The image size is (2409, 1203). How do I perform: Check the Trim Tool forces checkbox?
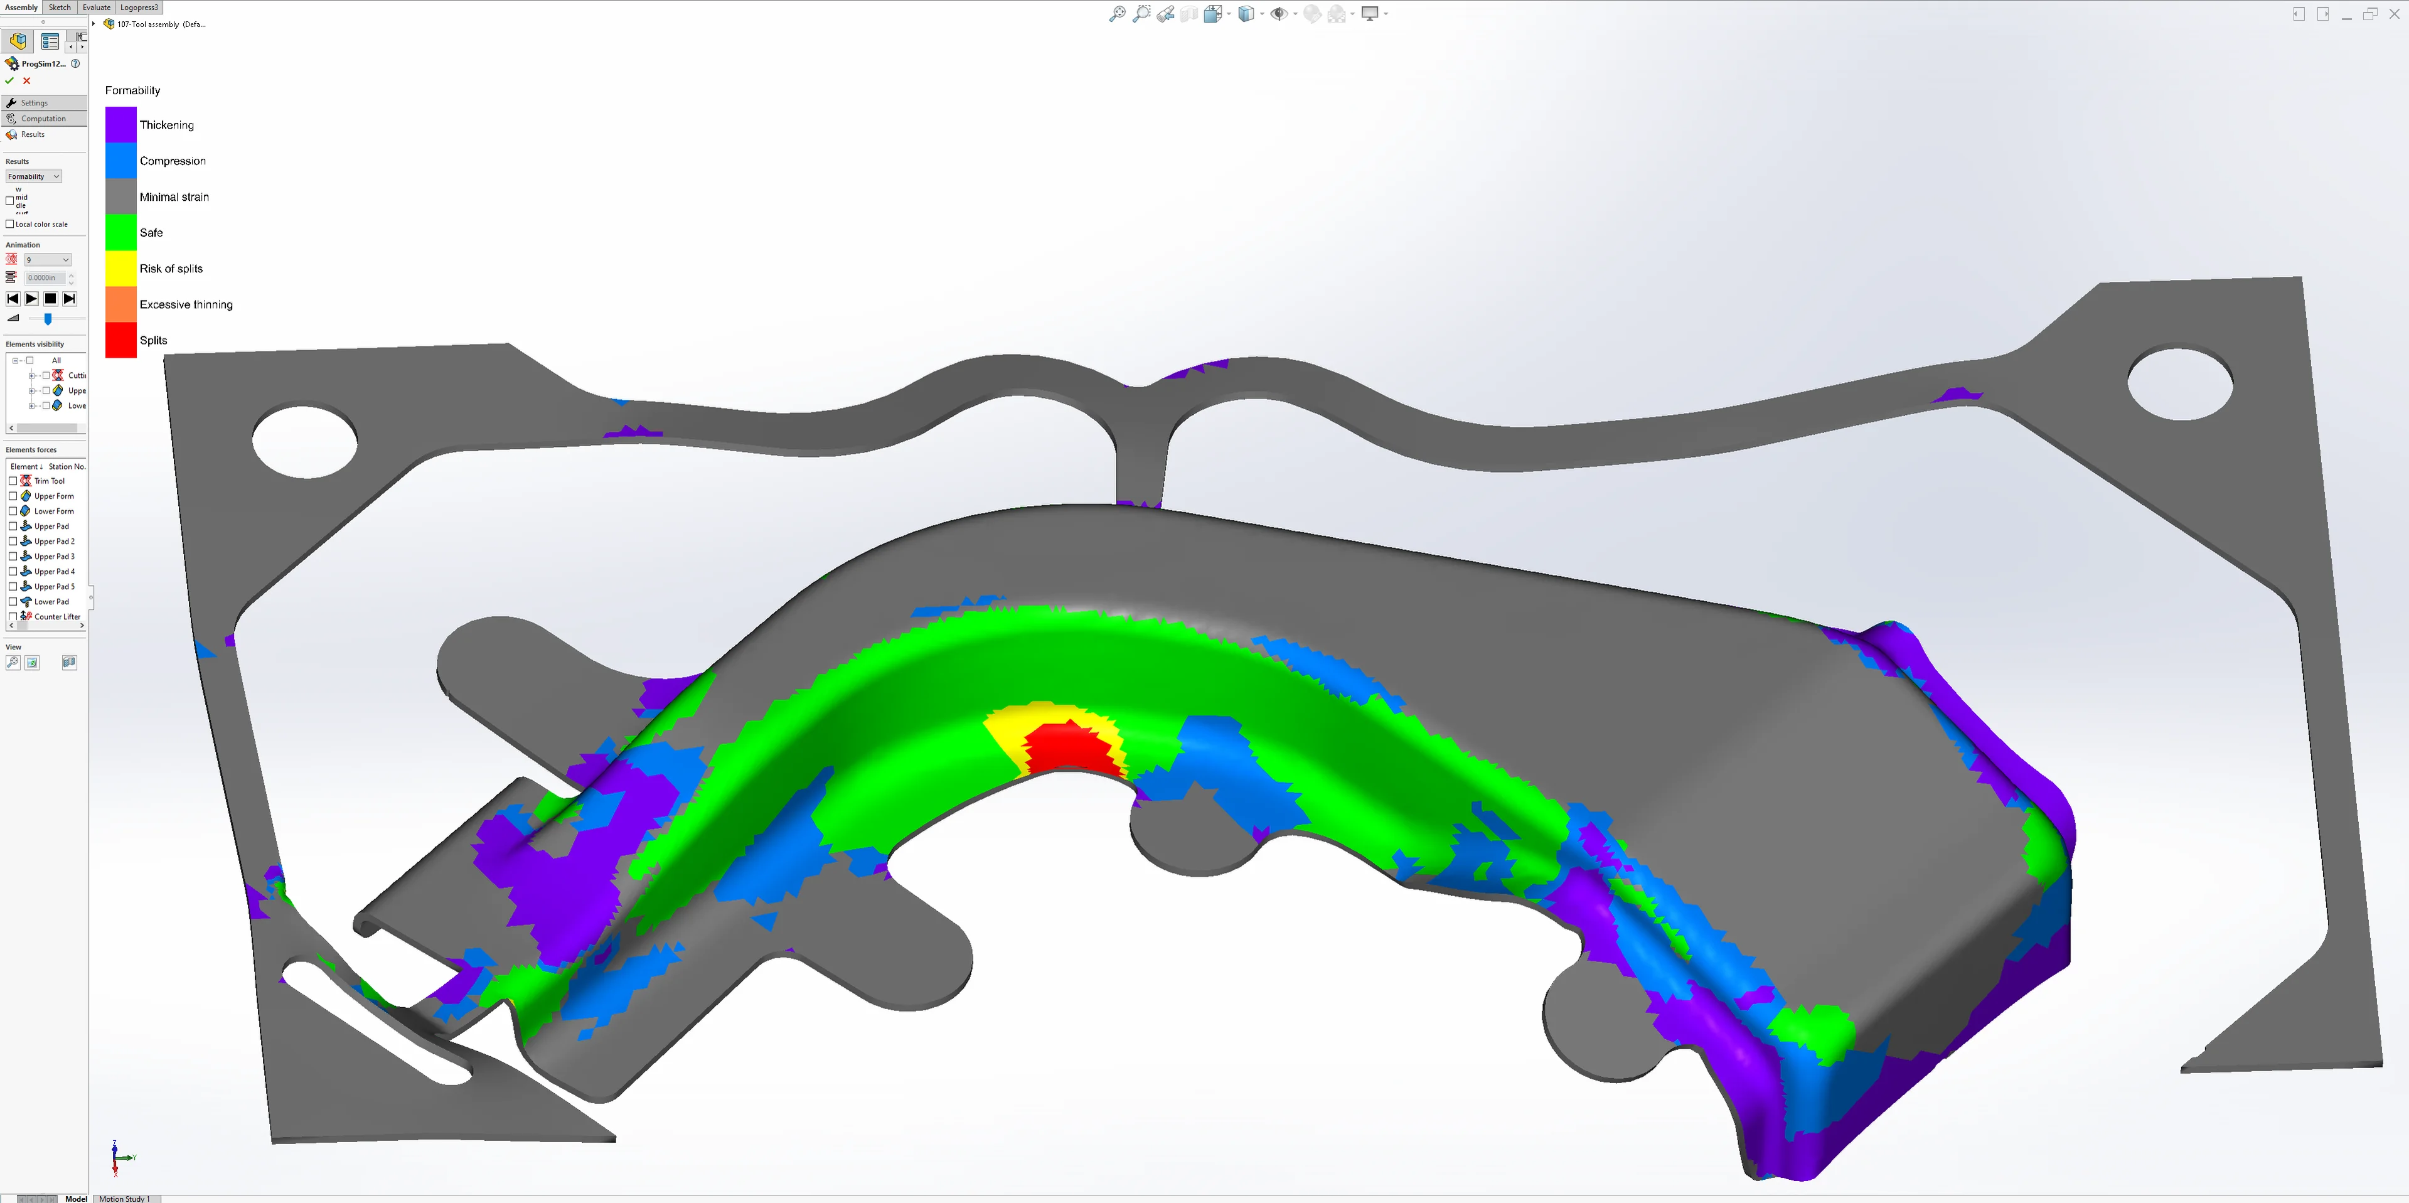(13, 481)
